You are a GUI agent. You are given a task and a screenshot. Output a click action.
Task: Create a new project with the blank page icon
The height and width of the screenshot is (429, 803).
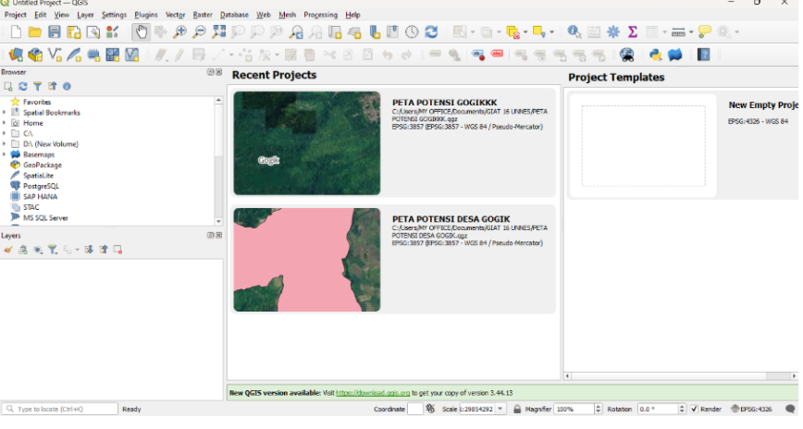tap(16, 31)
